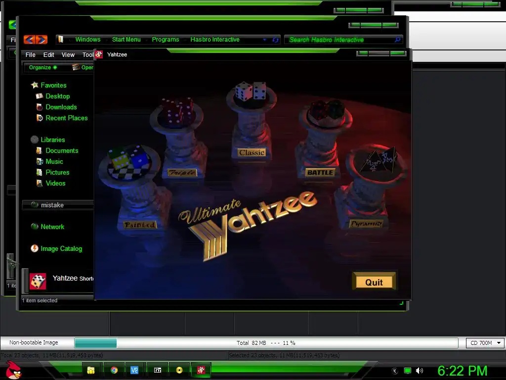This screenshot has height=380, width=506.
Task: Select Libraries in navigation pane
Action: 52,140
